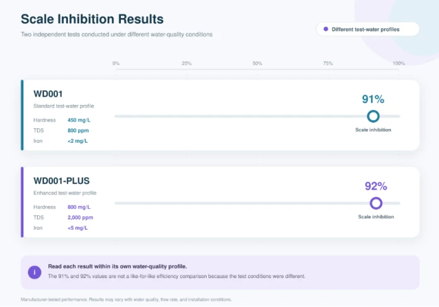The width and height of the screenshot is (439, 307).
Task: Click the TDS label in the WD001 card
Action: [x=38, y=131]
